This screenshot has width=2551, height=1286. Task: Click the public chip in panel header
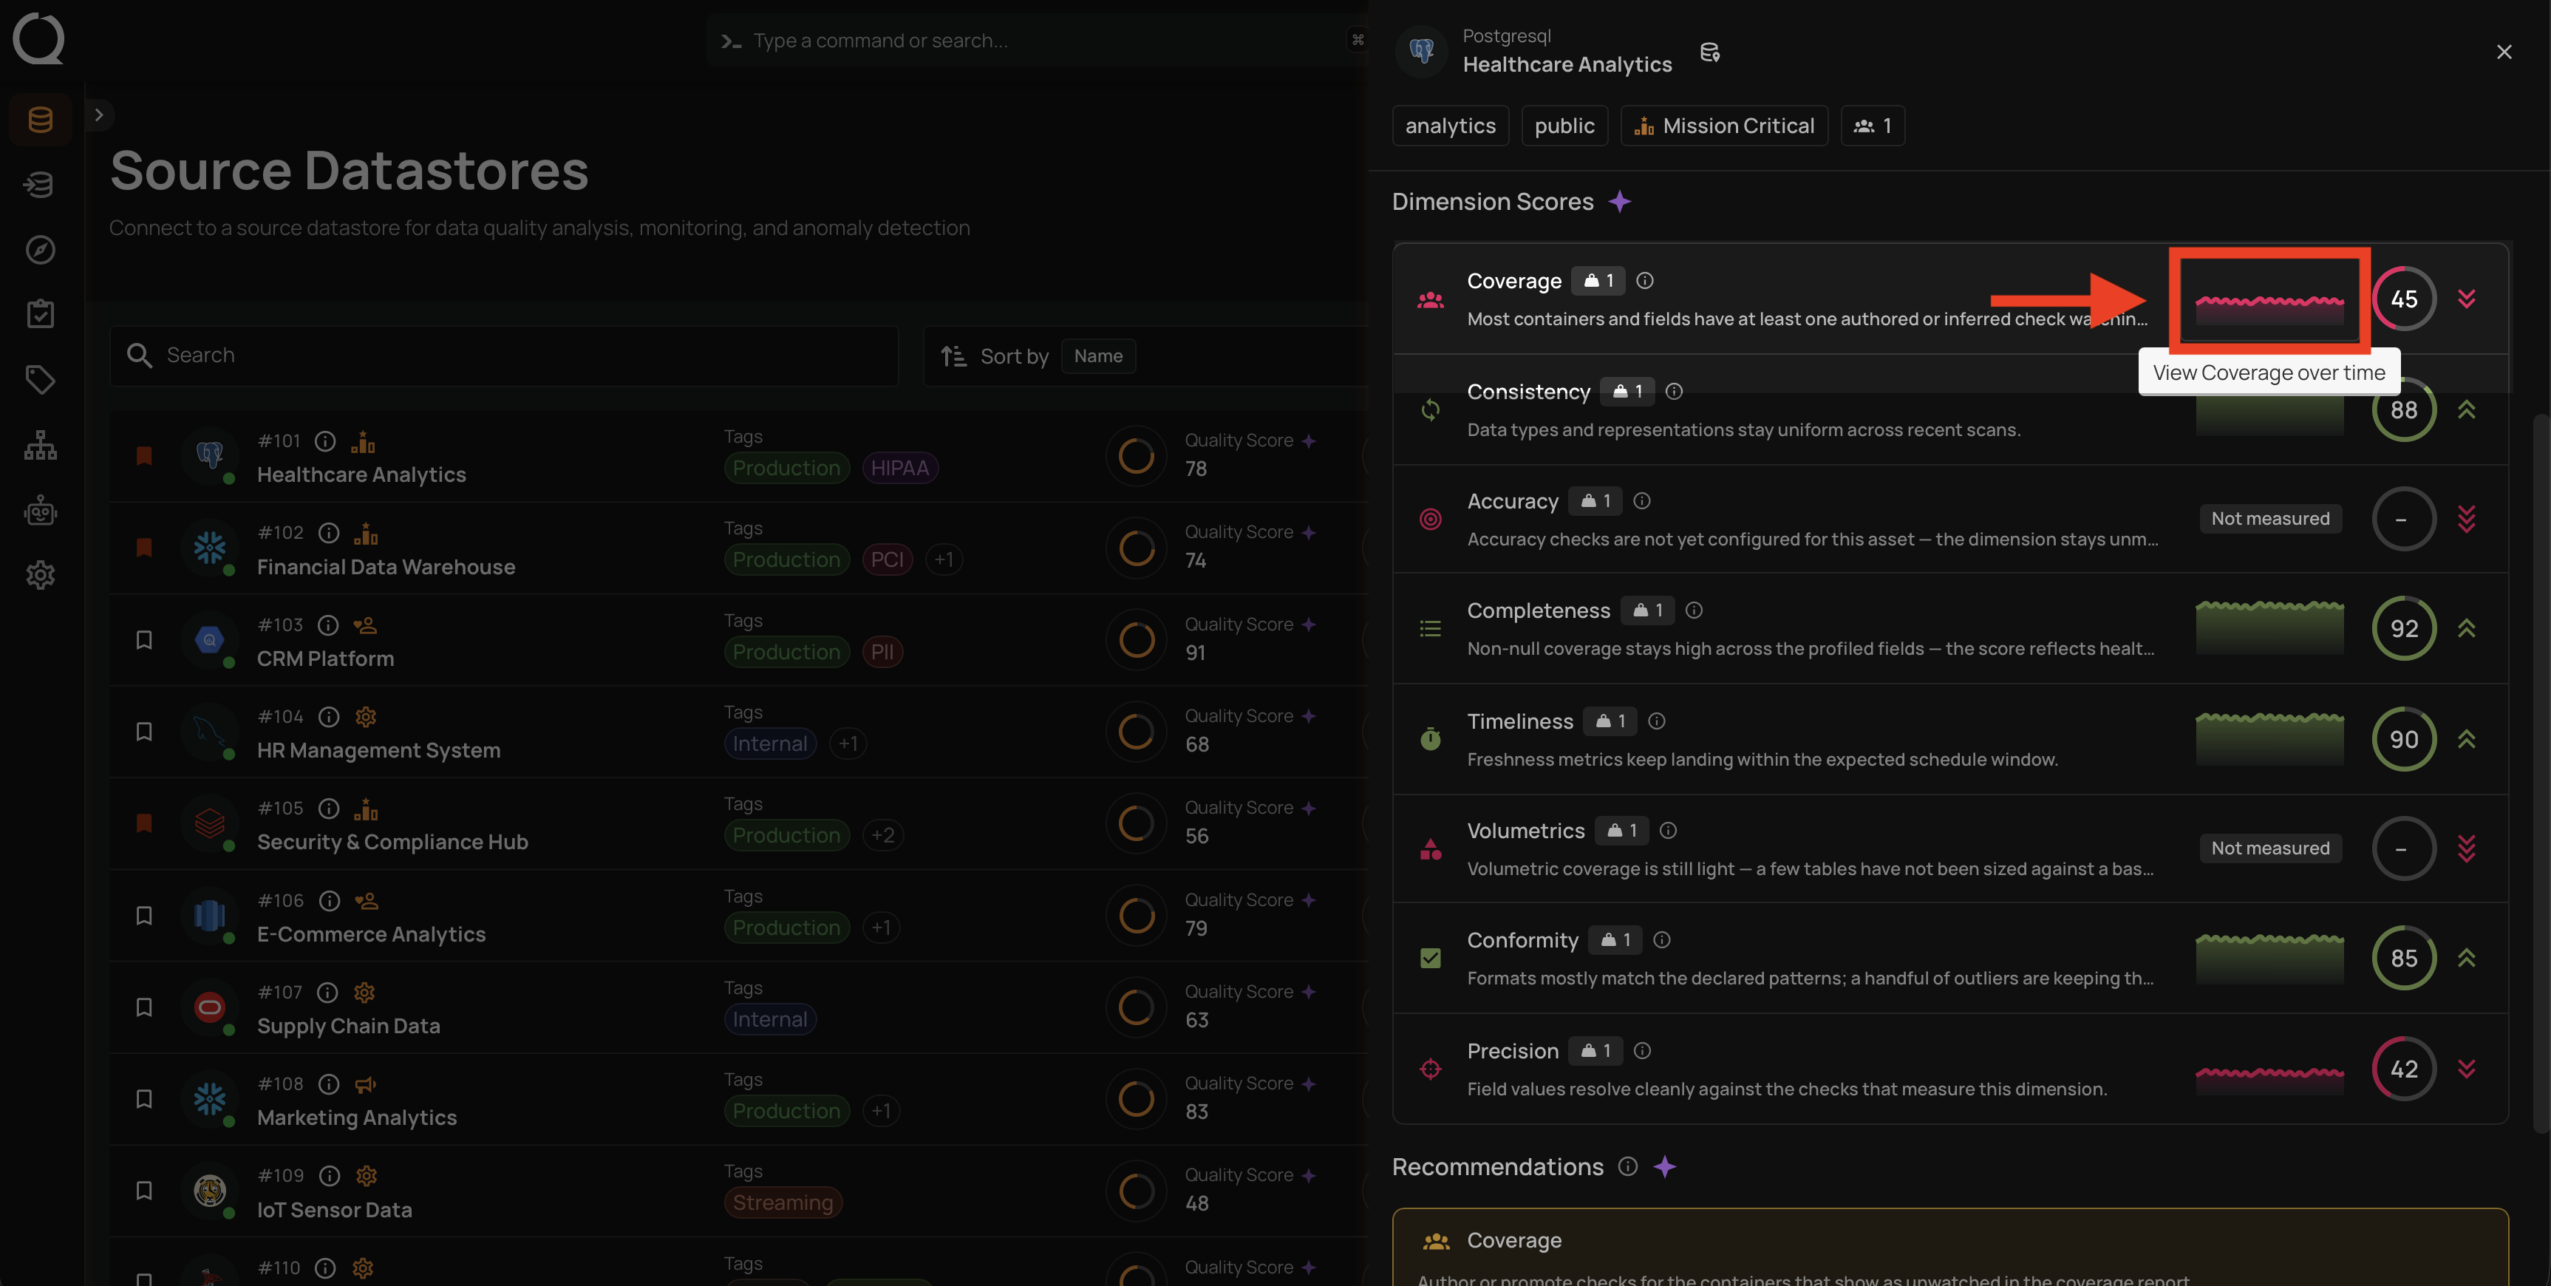pos(1564,126)
